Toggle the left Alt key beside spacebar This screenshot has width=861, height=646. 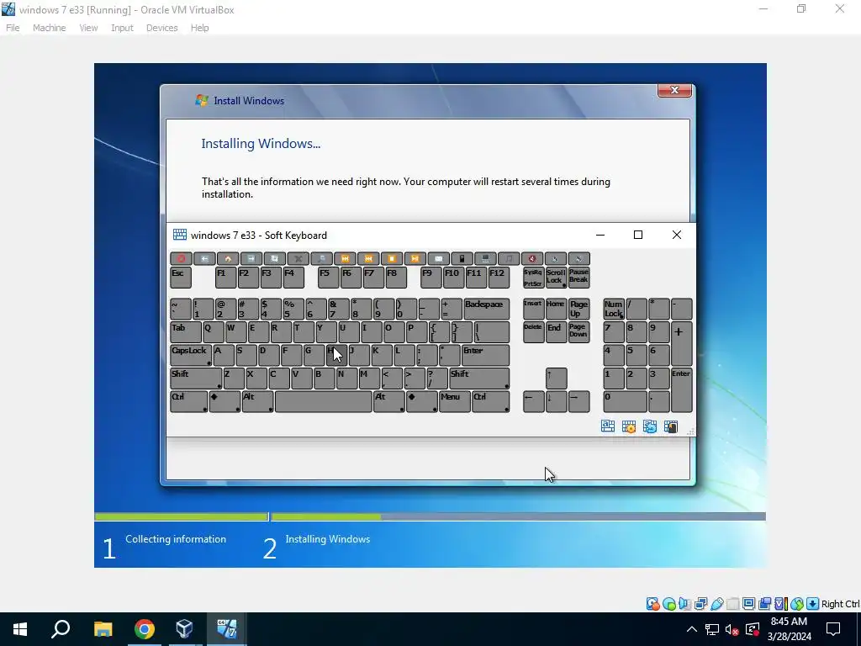pos(257,401)
